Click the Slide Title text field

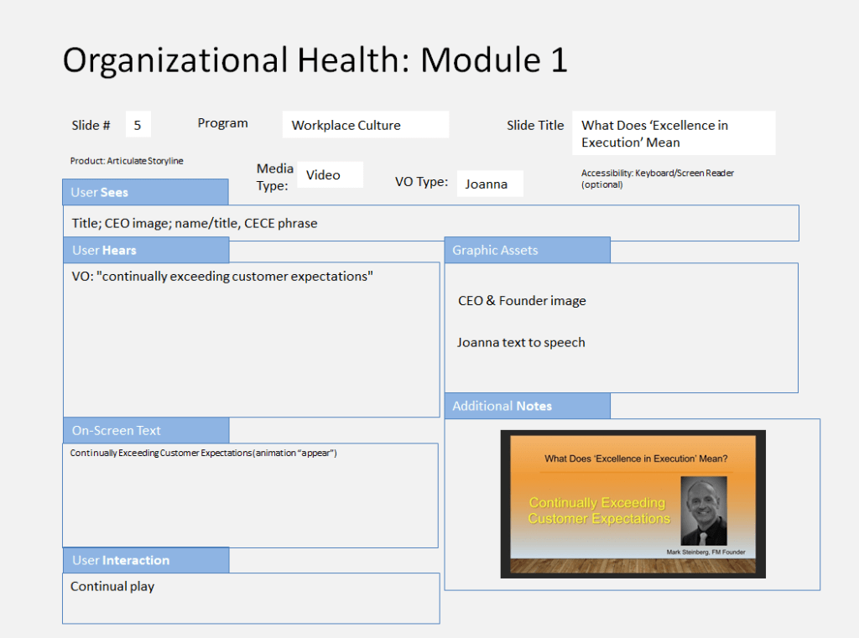[673, 133]
